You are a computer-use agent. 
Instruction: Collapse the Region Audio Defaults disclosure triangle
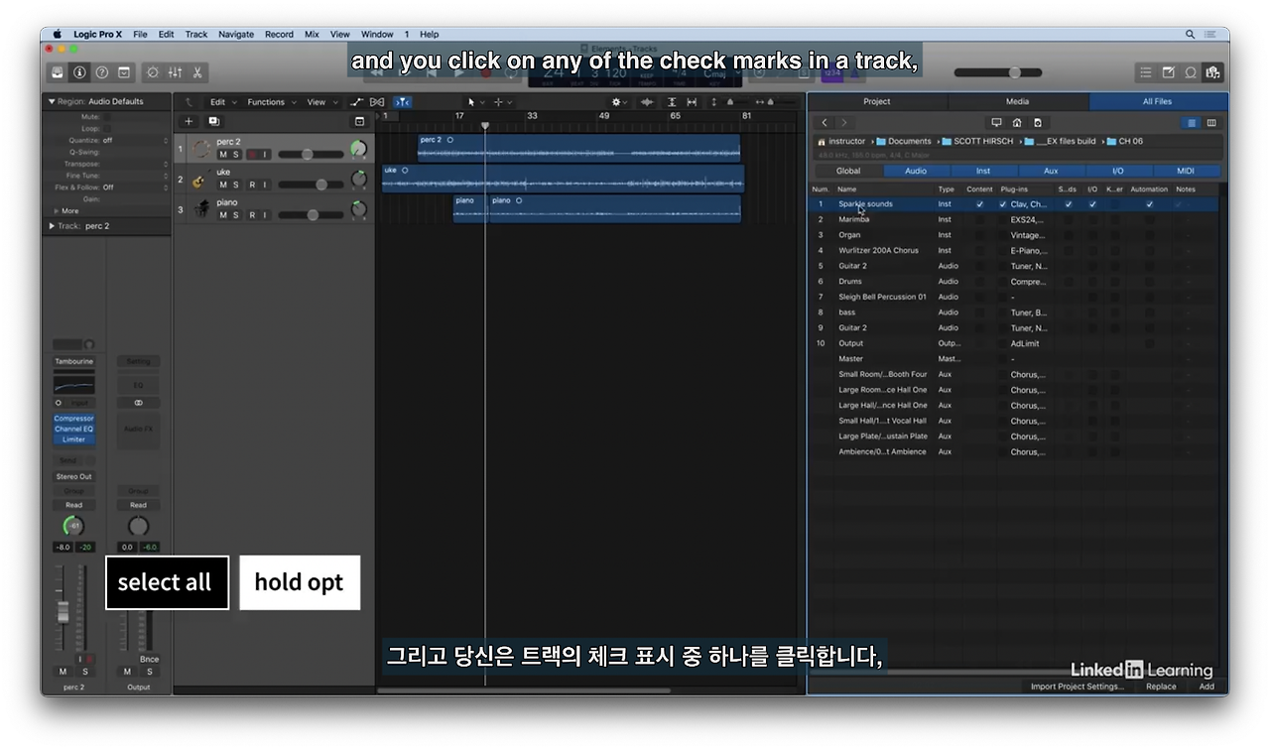click(x=52, y=101)
